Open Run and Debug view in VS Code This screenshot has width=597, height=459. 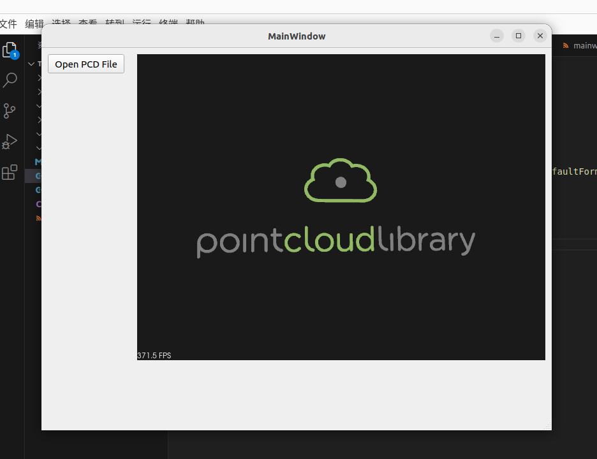tap(10, 141)
